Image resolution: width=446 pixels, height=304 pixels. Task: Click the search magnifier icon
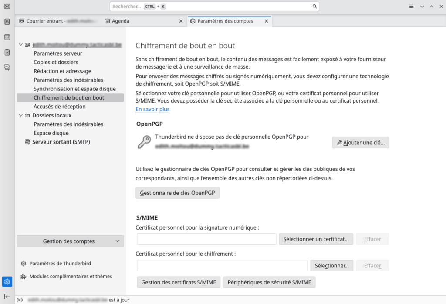point(314,6)
